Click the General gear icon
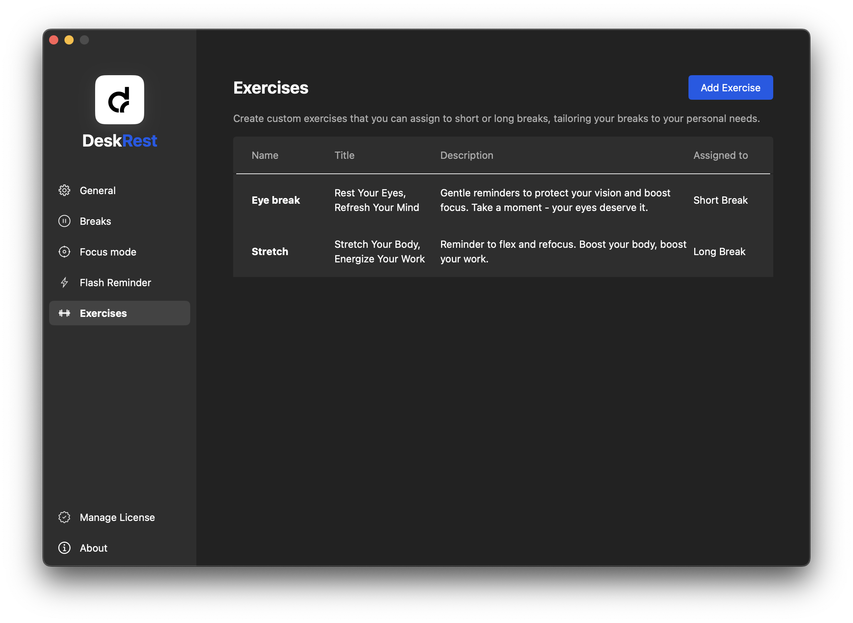 coord(64,190)
